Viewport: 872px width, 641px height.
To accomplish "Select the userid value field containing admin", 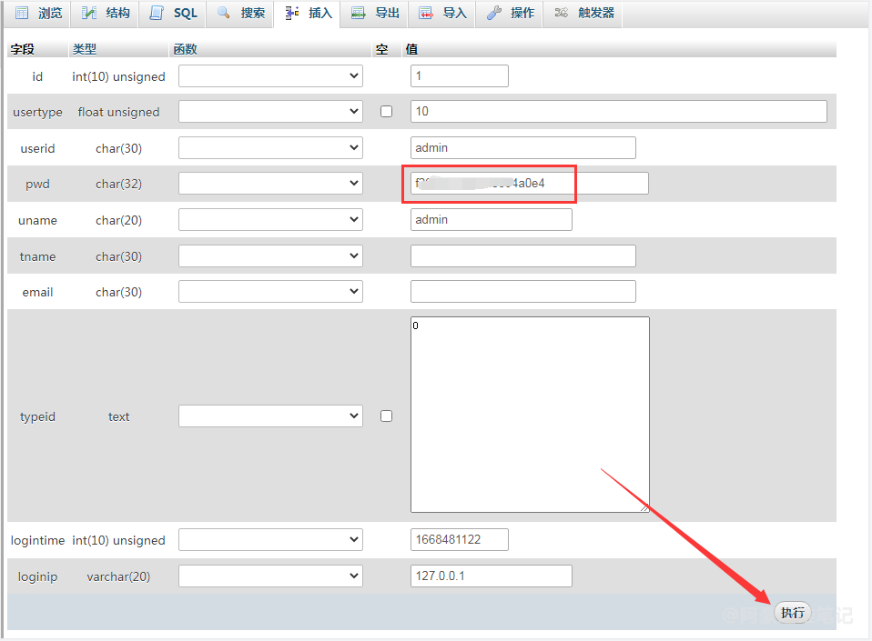I will point(522,148).
